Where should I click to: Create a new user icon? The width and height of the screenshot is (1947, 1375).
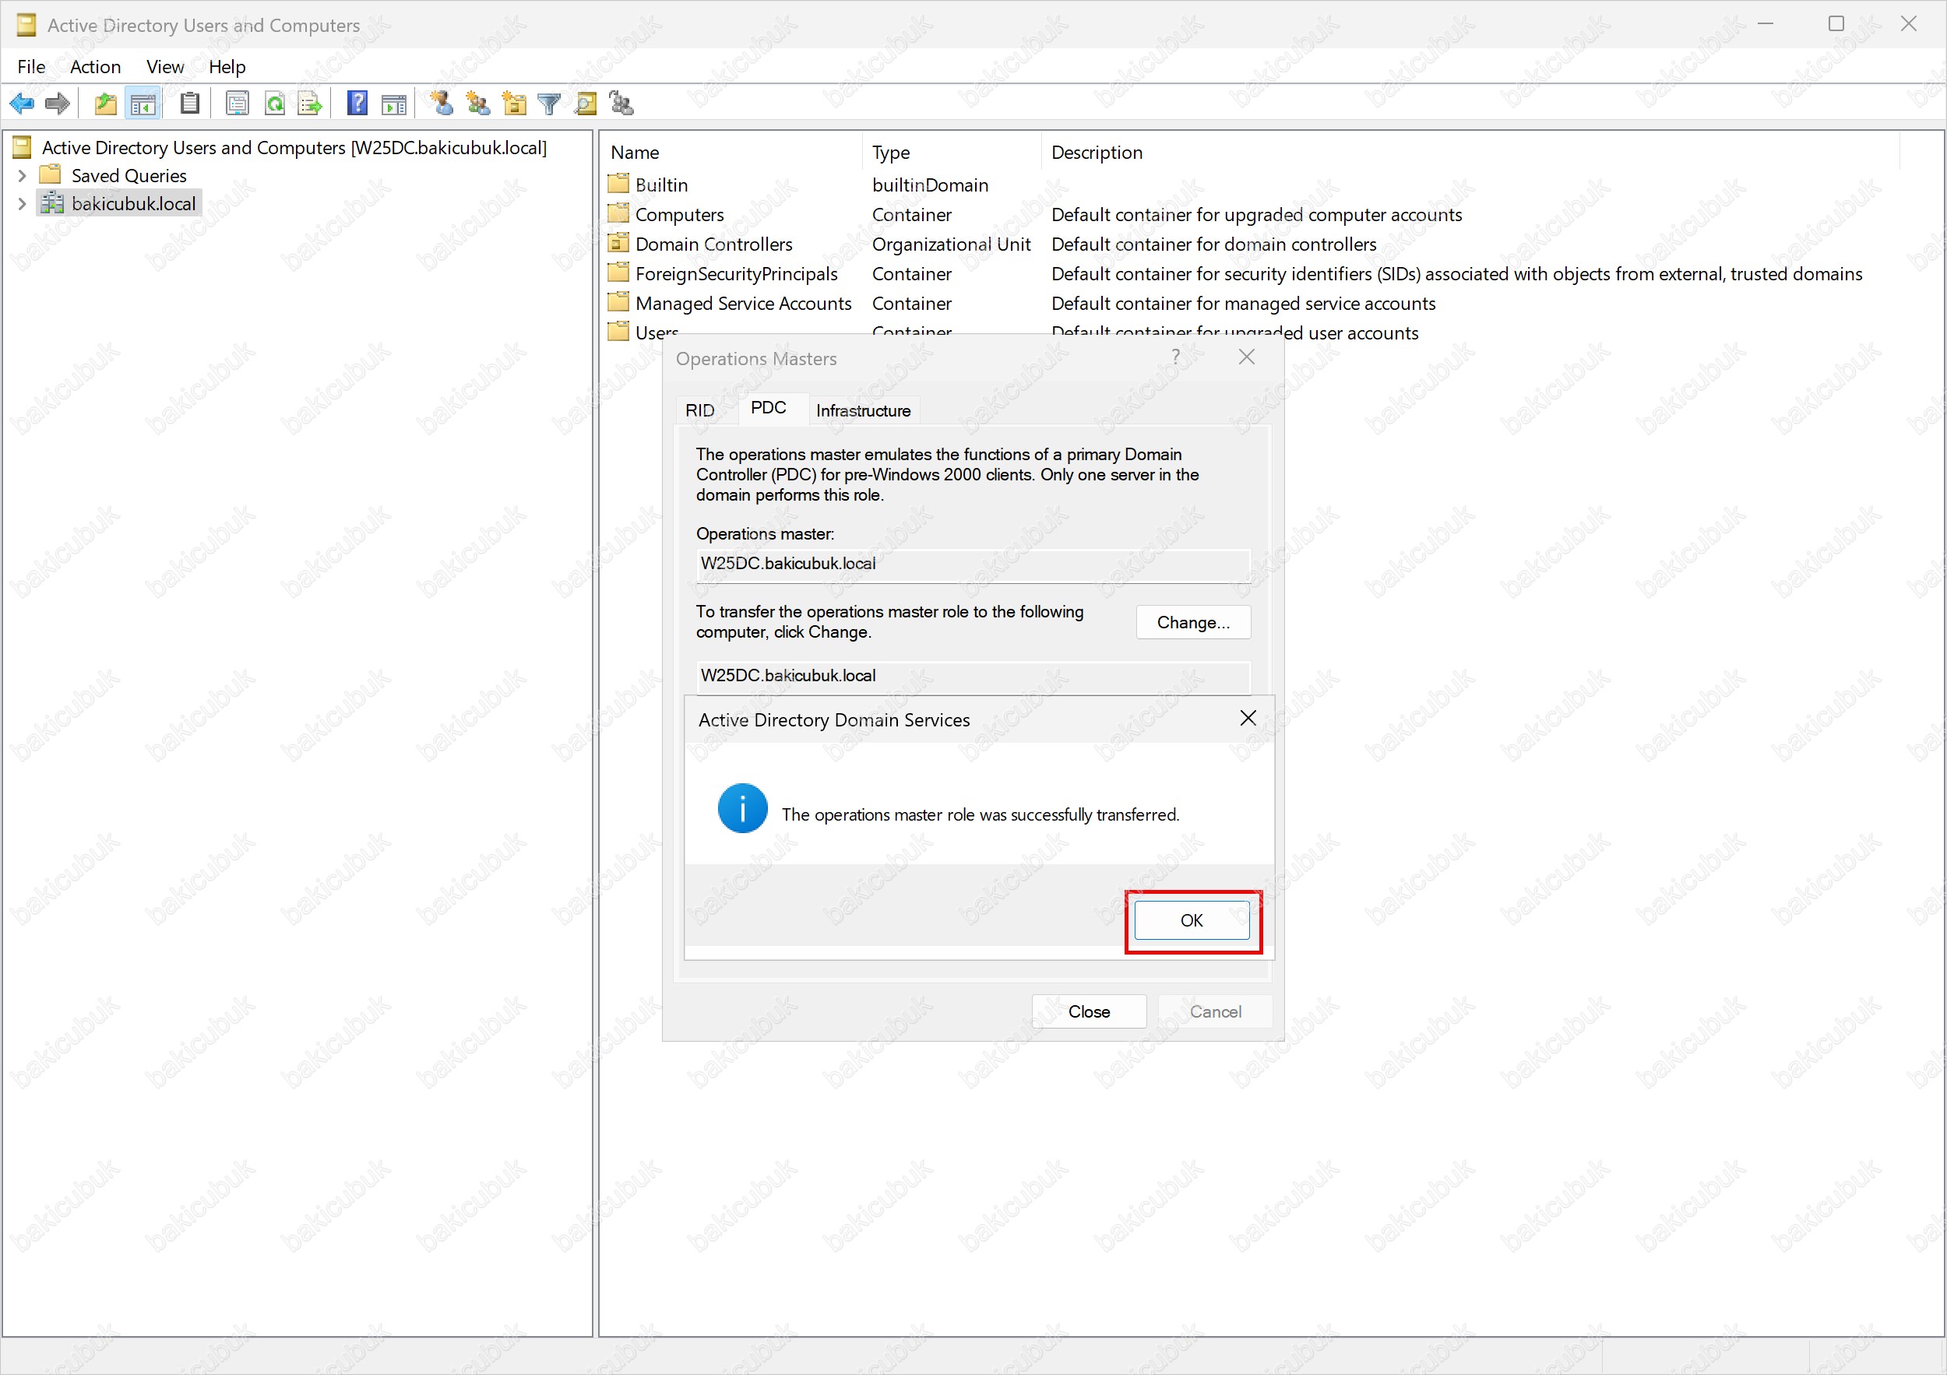point(441,104)
